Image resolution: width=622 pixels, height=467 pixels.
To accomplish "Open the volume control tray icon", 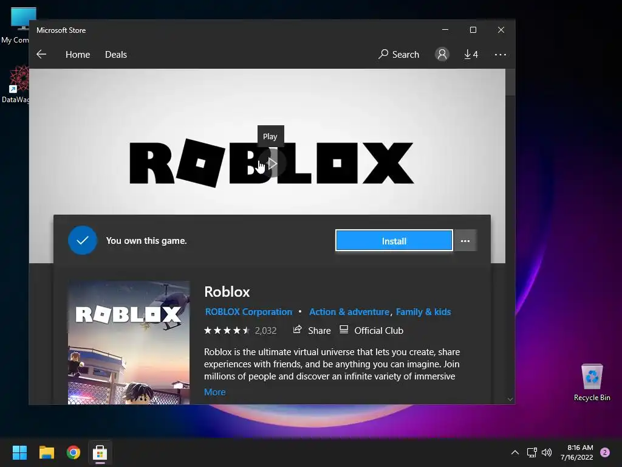I will [x=547, y=452].
